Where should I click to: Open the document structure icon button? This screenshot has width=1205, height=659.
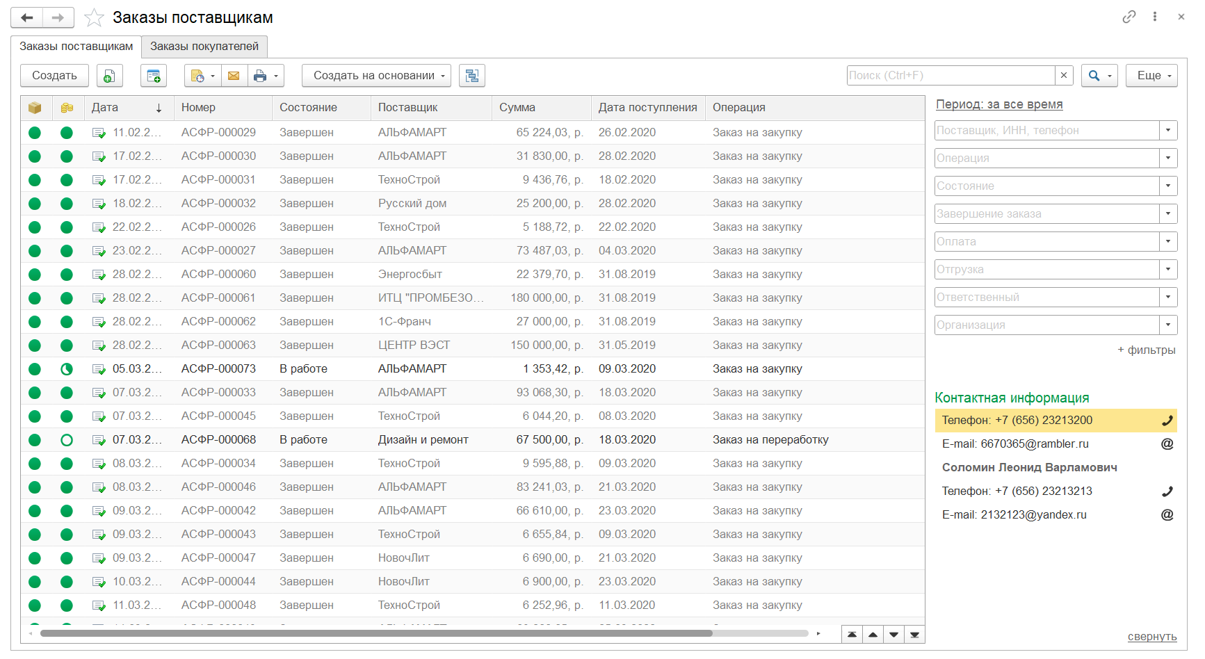pos(472,76)
